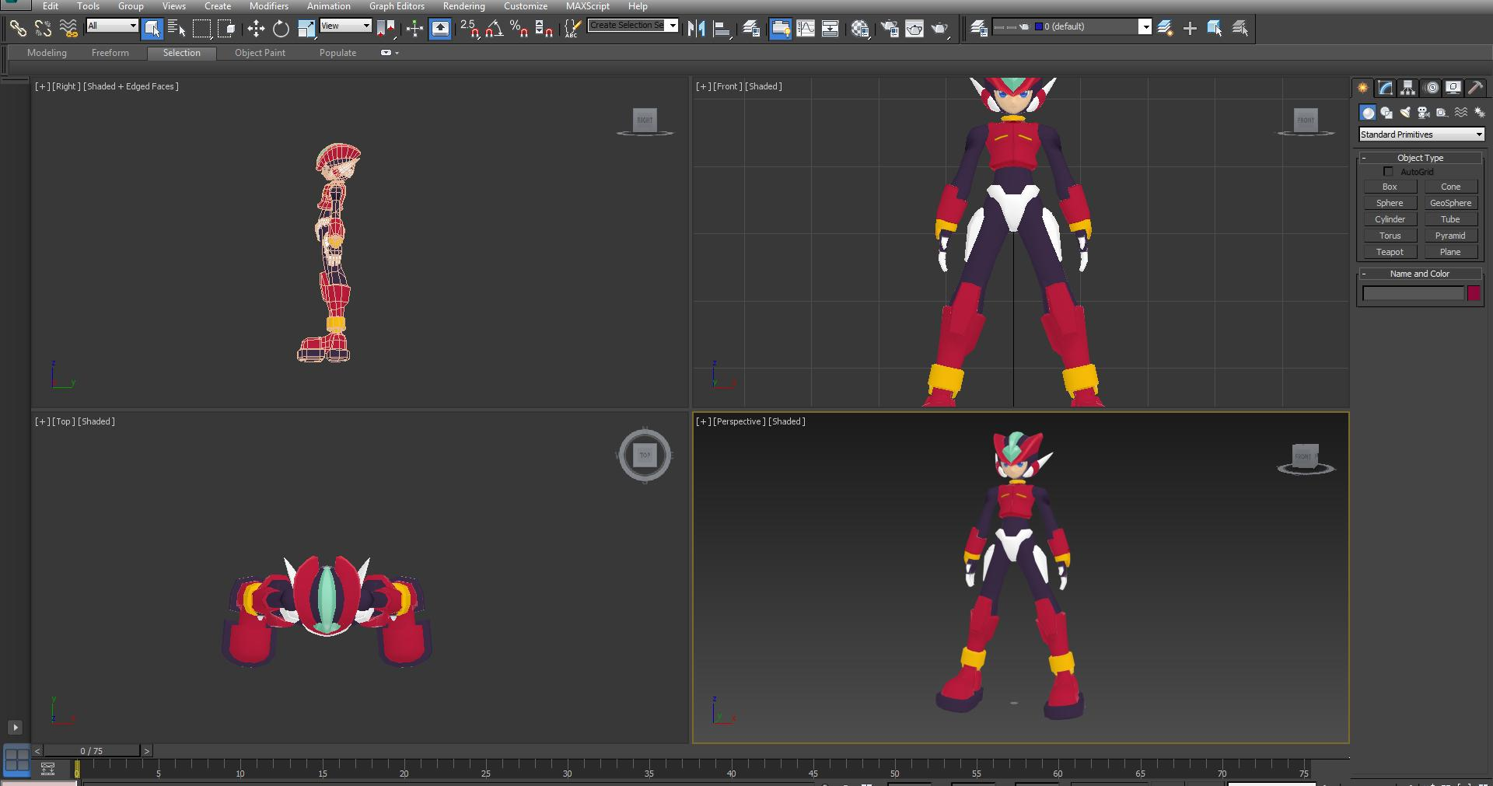Open the selection filter dropdown showing All

pos(112,26)
